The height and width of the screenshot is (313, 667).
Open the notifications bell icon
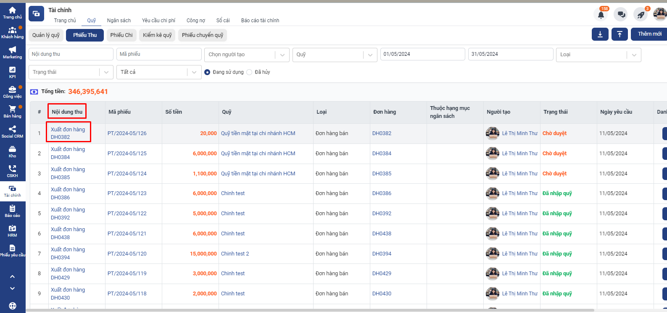pos(601,15)
